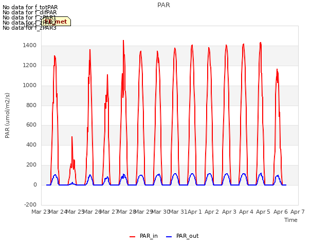Click the Mar 23 x-axis tick label
This screenshot has width=329, height=246.
[x=41, y=212]
